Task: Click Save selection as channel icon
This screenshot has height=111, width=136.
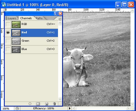Action: coord(38,104)
